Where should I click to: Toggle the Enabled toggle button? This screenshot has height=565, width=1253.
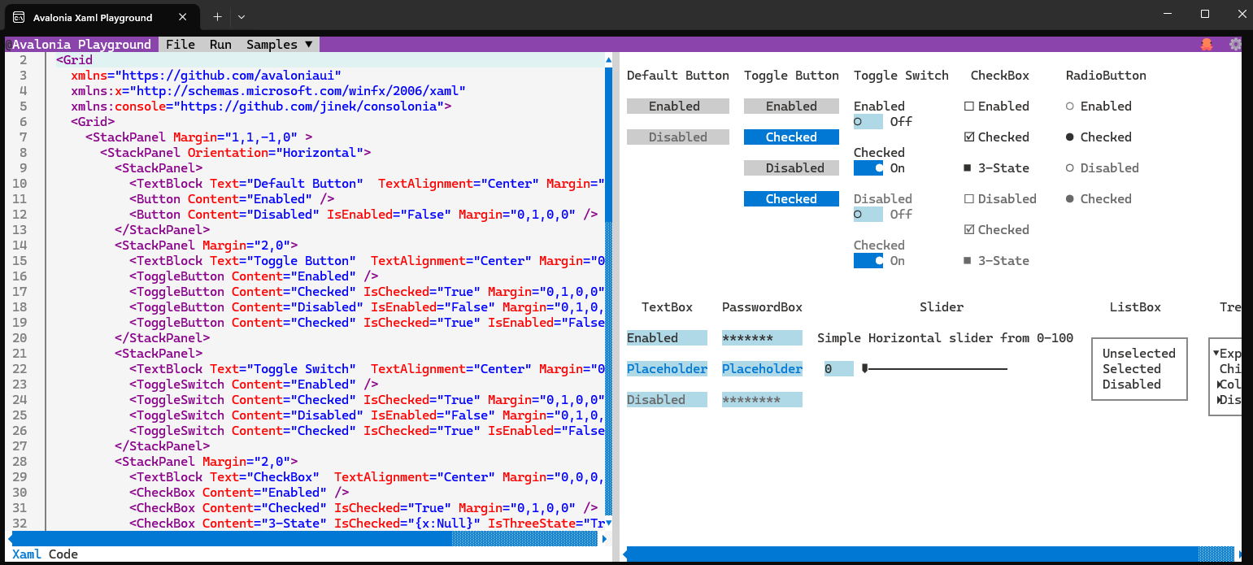[x=791, y=106]
